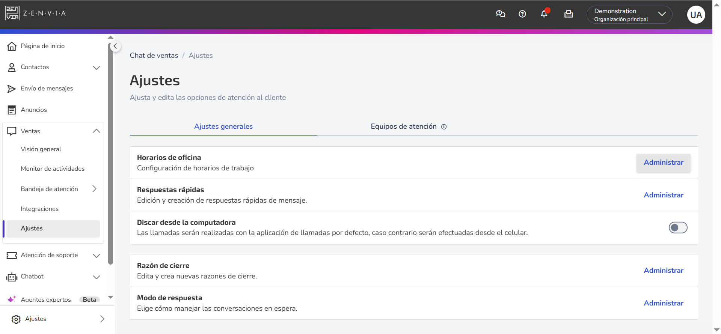Open the help question mark icon
This screenshot has height=334, width=721.
tap(522, 14)
